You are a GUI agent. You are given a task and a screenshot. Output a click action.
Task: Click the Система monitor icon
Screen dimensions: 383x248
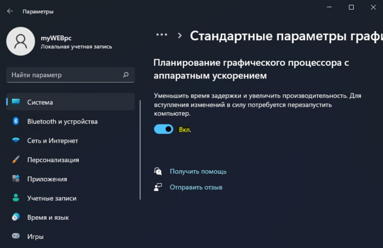[16, 102]
